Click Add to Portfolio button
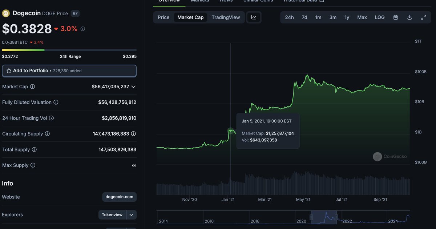The image size is (436, 229). tap(69, 71)
